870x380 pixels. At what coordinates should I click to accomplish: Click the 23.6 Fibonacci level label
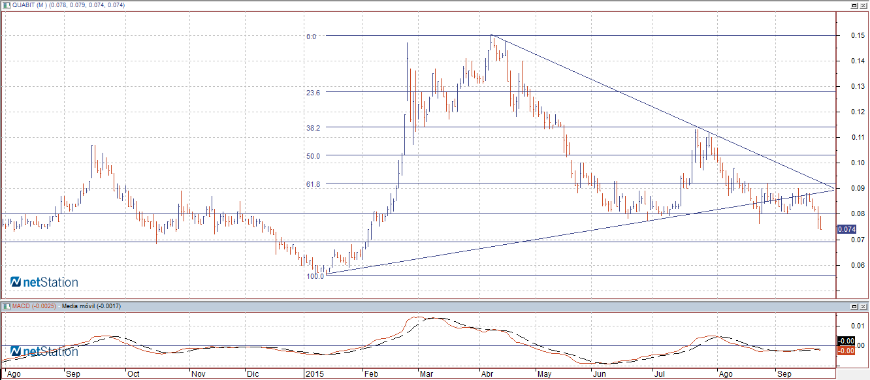312,93
